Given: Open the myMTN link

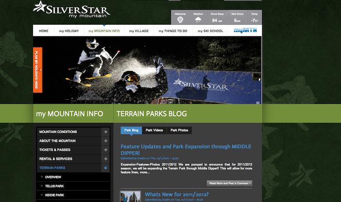Looking at the screenshot, I should tap(245, 31).
